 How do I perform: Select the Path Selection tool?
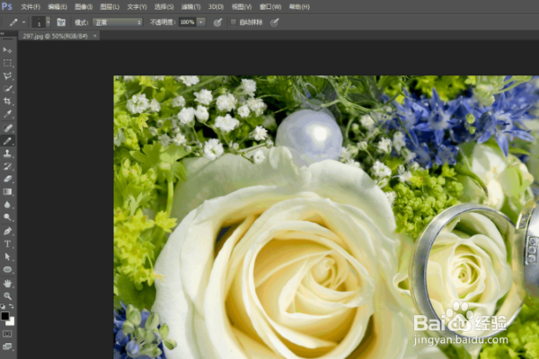point(7,257)
